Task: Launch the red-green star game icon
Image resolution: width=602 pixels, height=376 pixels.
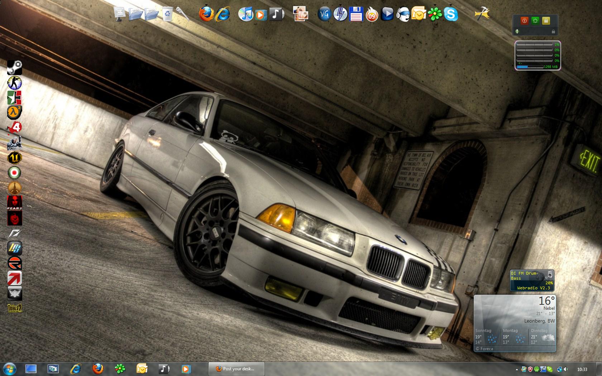Action: [x=15, y=98]
